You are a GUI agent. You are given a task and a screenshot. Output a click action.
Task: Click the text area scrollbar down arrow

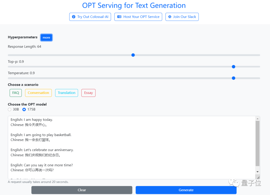coord(257,172)
